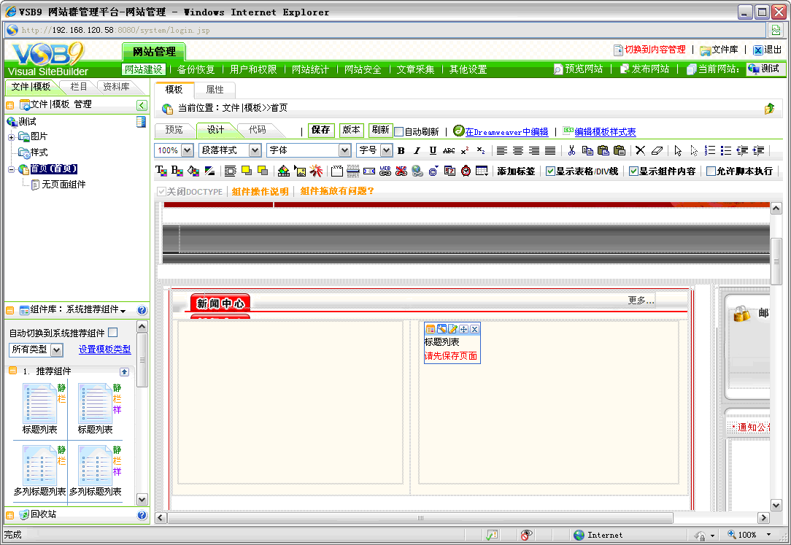Viewport: 791px width, 545px height.
Task: Click the Cut scissors icon
Action: point(571,150)
